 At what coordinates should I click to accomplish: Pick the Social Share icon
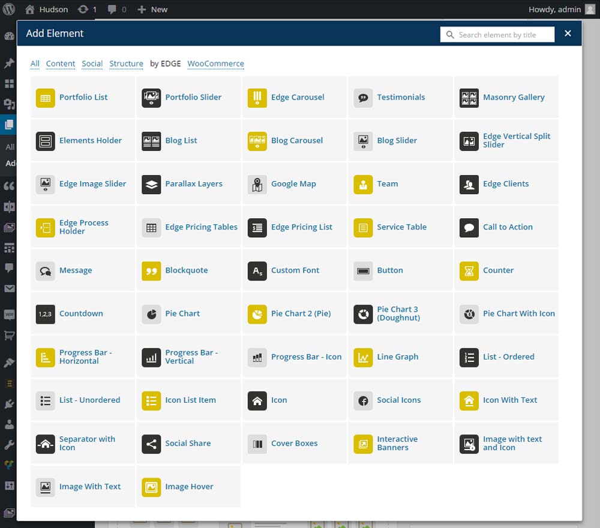pos(151,443)
